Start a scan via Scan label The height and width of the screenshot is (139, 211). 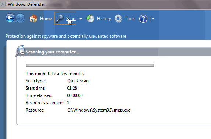tap(71, 19)
